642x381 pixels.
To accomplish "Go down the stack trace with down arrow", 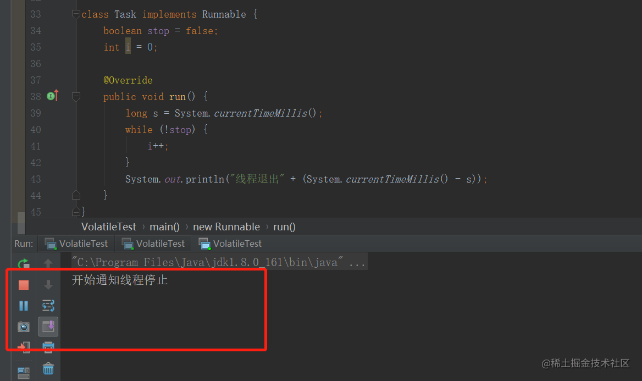I will [x=48, y=285].
